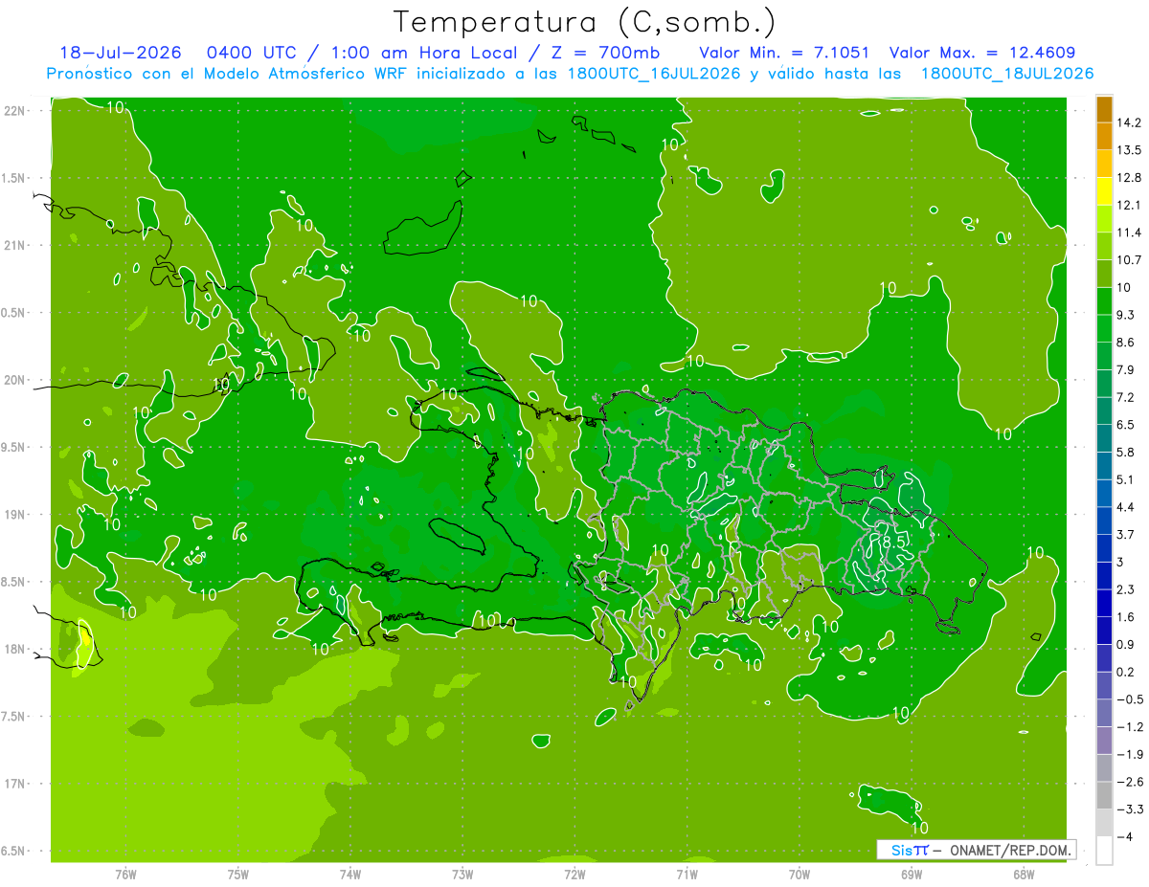Click the 74W longitude axis label
Image resolution: width=1149 pixels, height=887 pixels.
(x=350, y=874)
